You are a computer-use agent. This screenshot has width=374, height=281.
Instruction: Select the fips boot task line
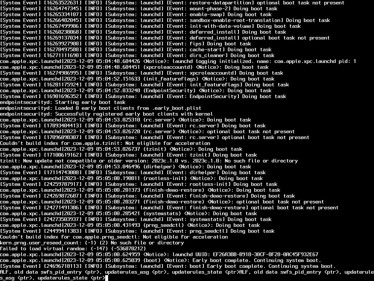coord(126,44)
